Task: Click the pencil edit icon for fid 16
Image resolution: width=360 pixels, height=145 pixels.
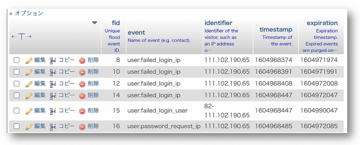Action: (x=29, y=126)
